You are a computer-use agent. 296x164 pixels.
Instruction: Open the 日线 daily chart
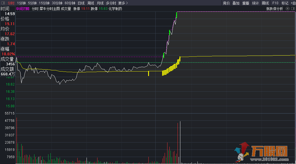(81, 3)
